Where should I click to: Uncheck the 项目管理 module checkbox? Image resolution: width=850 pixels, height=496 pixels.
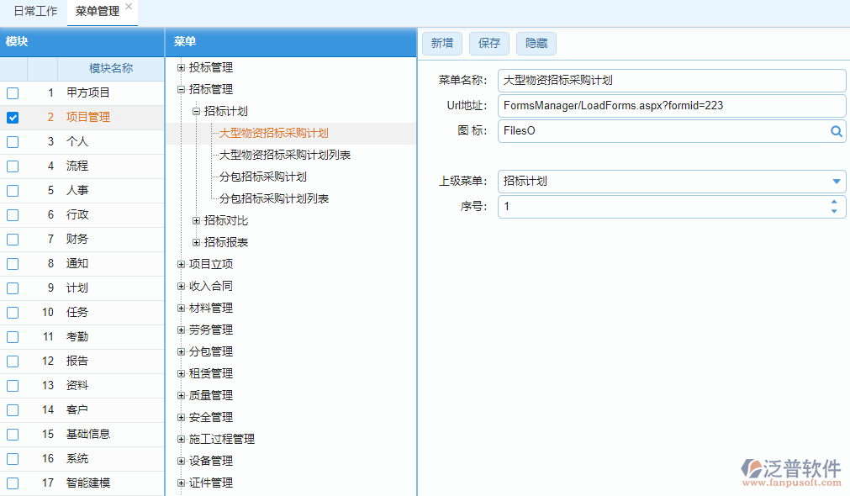(13, 118)
